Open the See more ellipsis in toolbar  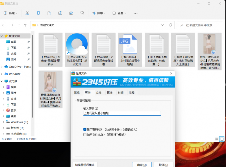[135, 13]
